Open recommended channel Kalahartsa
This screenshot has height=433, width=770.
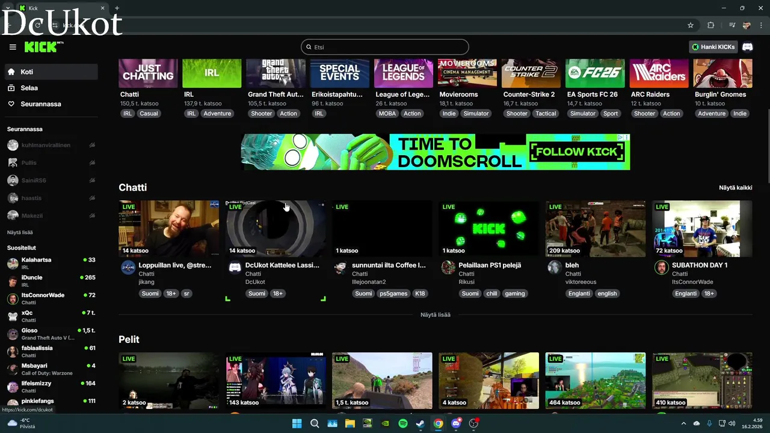[x=51, y=263]
